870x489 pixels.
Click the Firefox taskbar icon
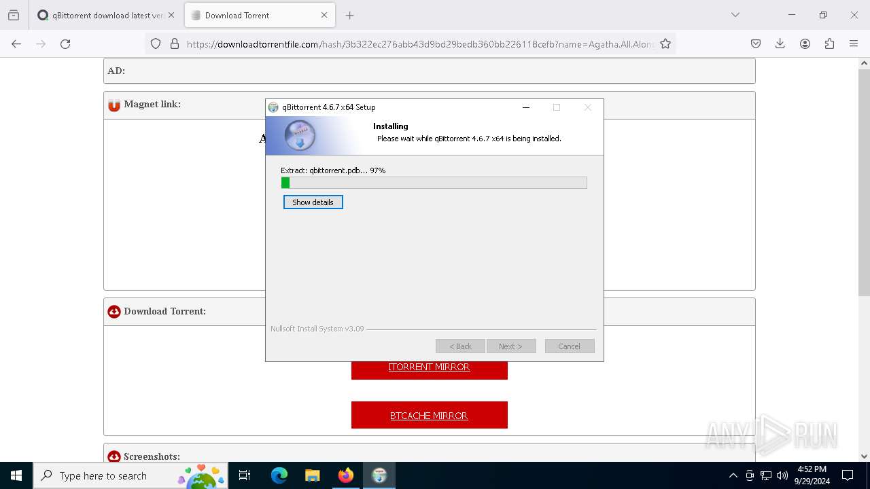click(x=346, y=475)
